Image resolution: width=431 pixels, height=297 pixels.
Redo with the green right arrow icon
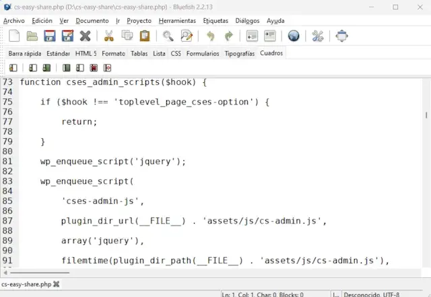tap(228, 36)
